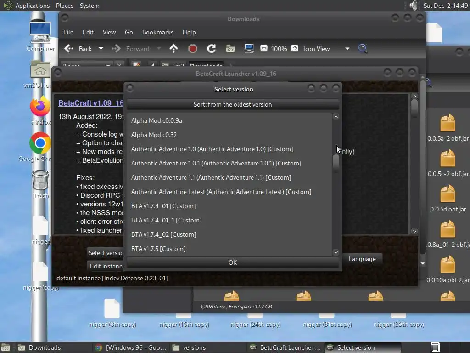Select Alpha Mod c0.0.9a version
Screen dimensions: 470x353
coord(230,120)
